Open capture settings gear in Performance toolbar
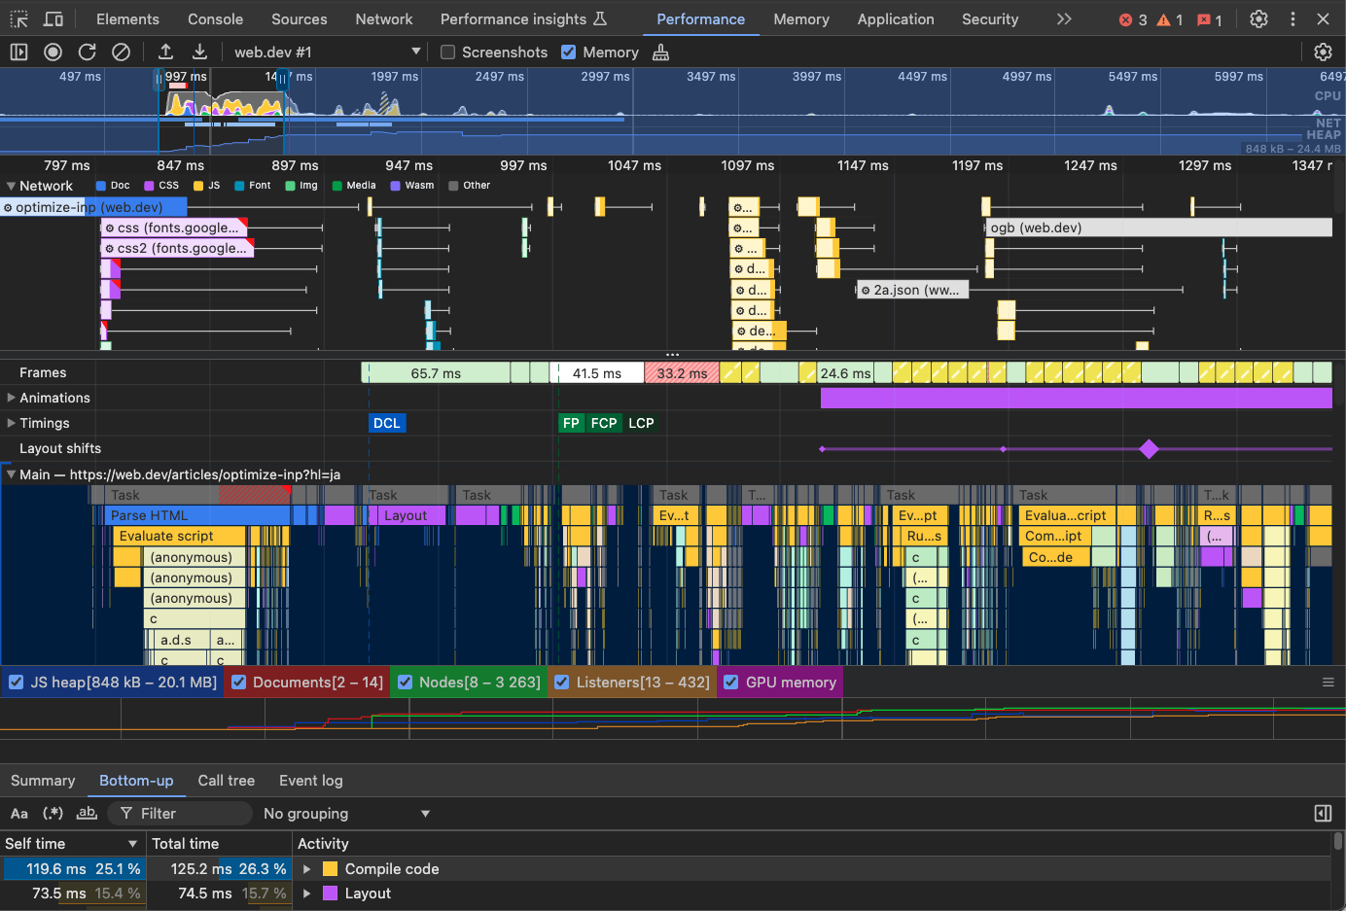Image resolution: width=1346 pixels, height=911 pixels. [1323, 53]
